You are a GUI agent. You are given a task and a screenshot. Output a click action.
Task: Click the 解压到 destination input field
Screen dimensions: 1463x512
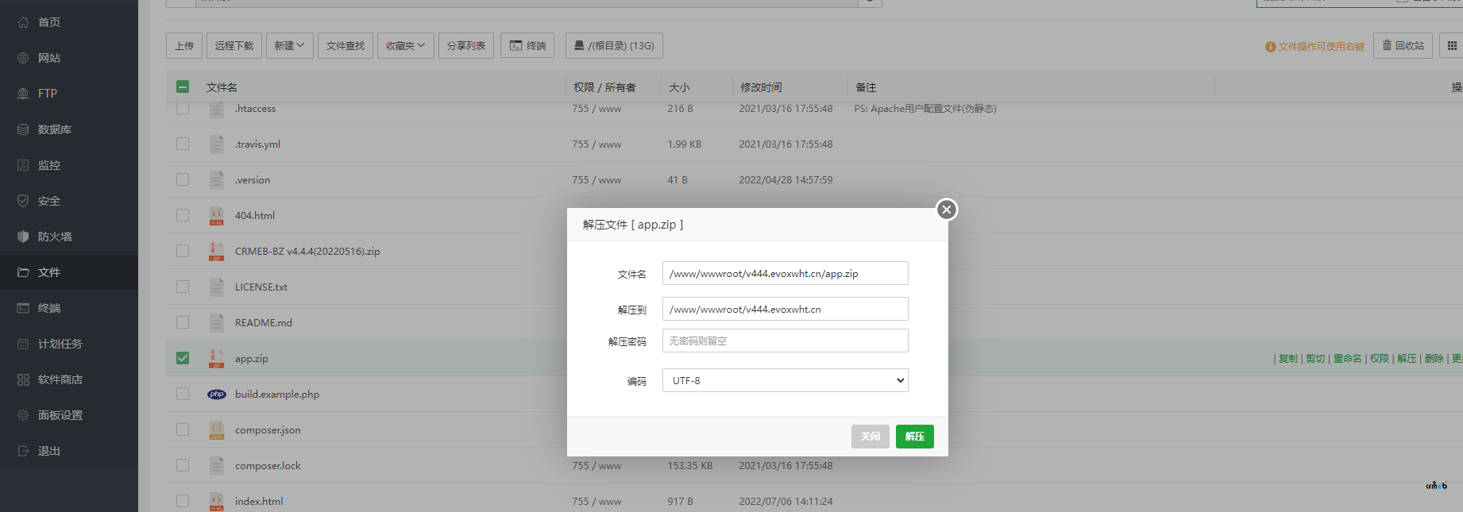(x=786, y=309)
